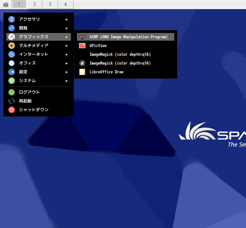Switch to workspace 1

(x=19, y=4)
